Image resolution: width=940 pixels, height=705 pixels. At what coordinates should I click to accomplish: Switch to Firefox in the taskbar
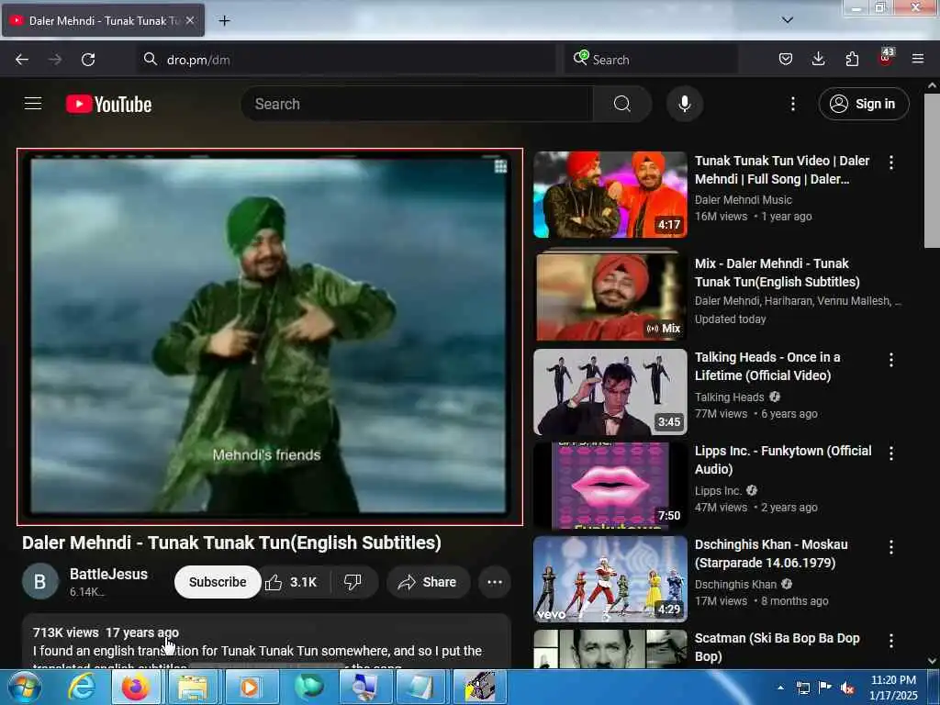[136, 688]
